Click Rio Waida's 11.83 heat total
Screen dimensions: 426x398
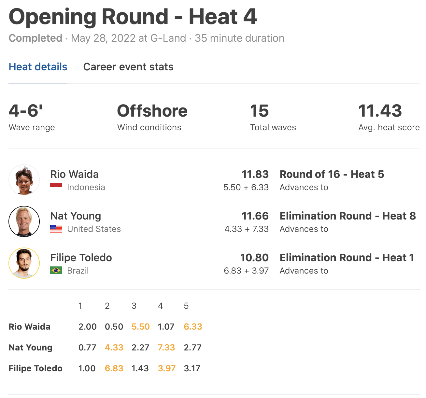pos(255,174)
